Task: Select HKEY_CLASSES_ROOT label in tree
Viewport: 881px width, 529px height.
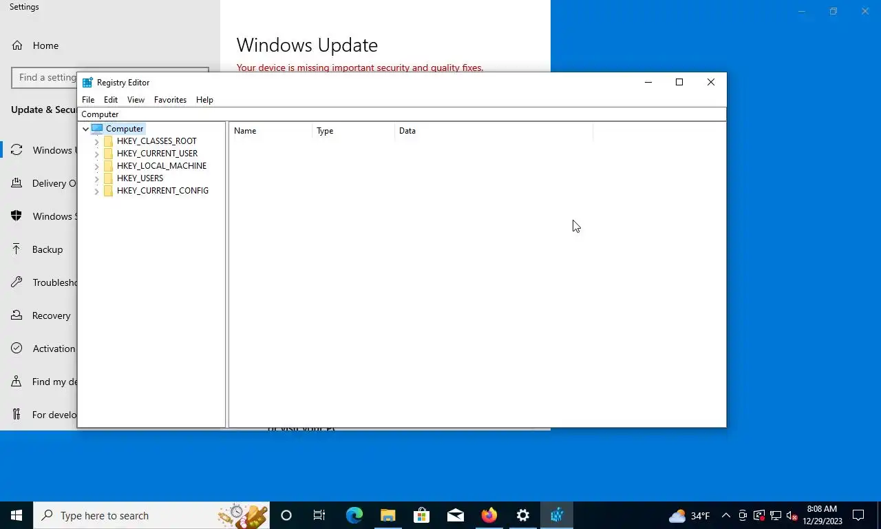Action: point(157,141)
